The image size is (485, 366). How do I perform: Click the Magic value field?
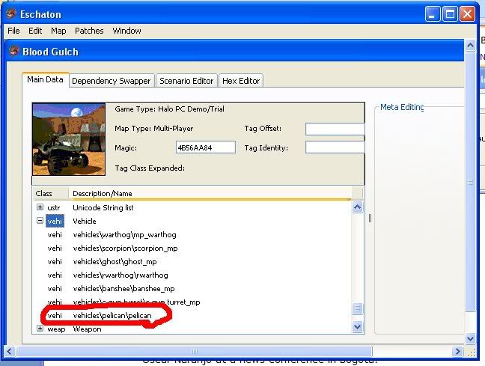click(206, 147)
